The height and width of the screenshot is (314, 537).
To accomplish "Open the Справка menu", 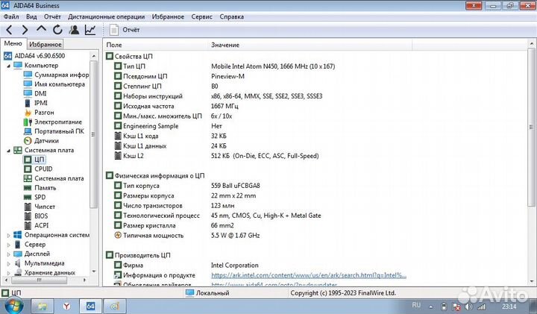I will (231, 16).
